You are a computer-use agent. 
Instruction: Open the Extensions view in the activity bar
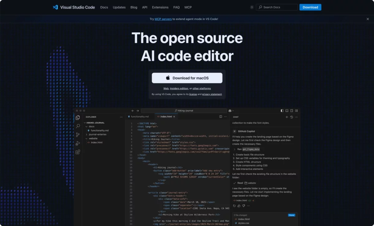[x=78, y=152]
